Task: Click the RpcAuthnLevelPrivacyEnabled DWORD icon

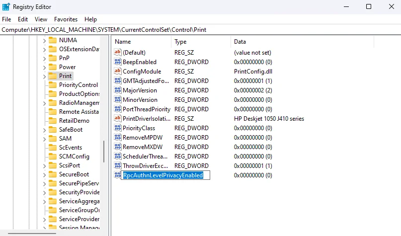Action: [x=118, y=175]
